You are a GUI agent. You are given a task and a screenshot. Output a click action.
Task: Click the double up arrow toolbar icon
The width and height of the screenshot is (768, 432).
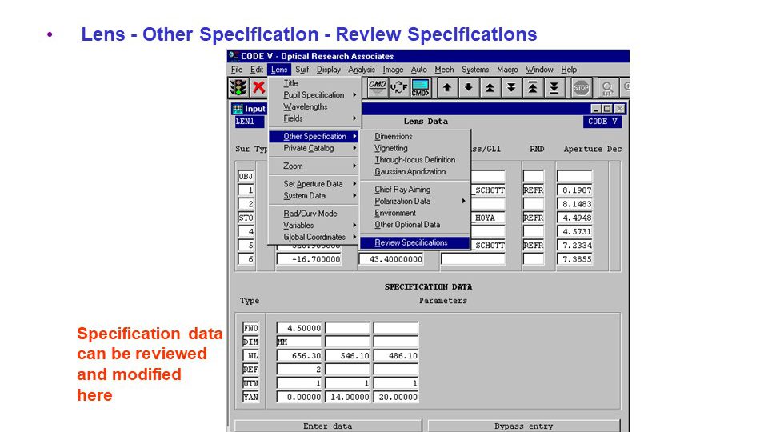tap(490, 88)
